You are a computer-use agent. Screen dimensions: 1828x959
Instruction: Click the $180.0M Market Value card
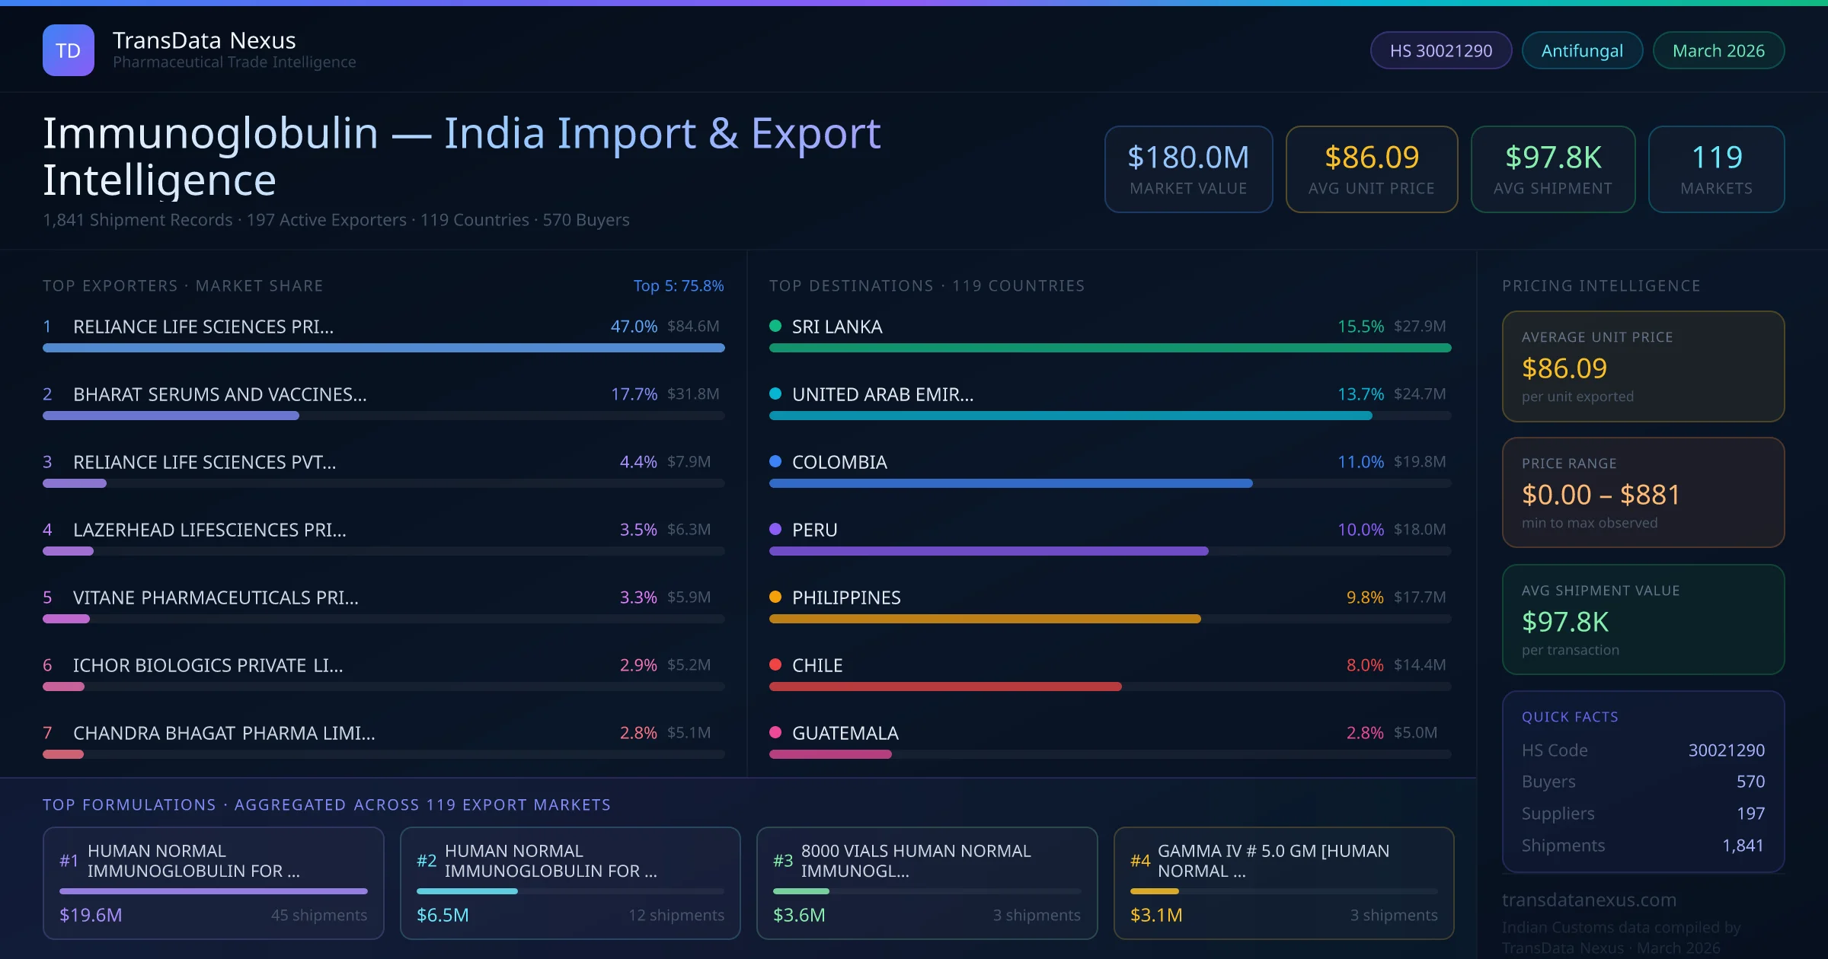pos(1188,169)
